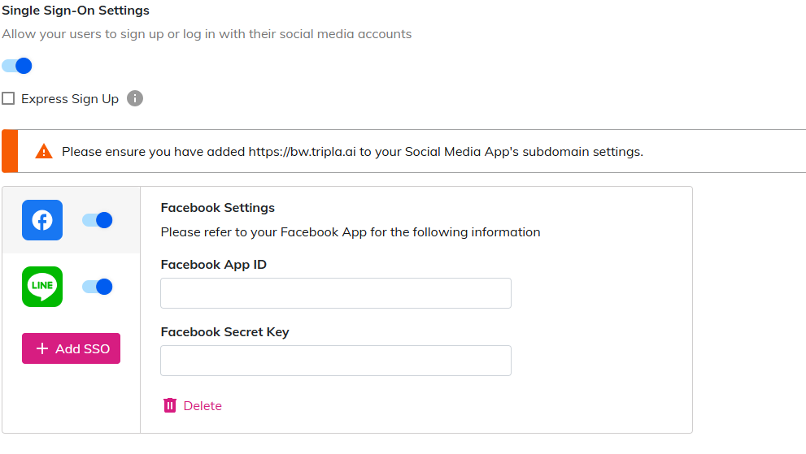Screen dimensions: 806x454
Task: Disable the LINE SSO toggle
Action: [98, 287]
